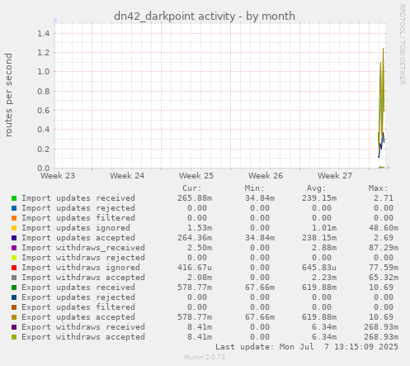Viewport: 410px width, 366px height.
Task: Click the average value 238.15m
Action: point(319,238)
